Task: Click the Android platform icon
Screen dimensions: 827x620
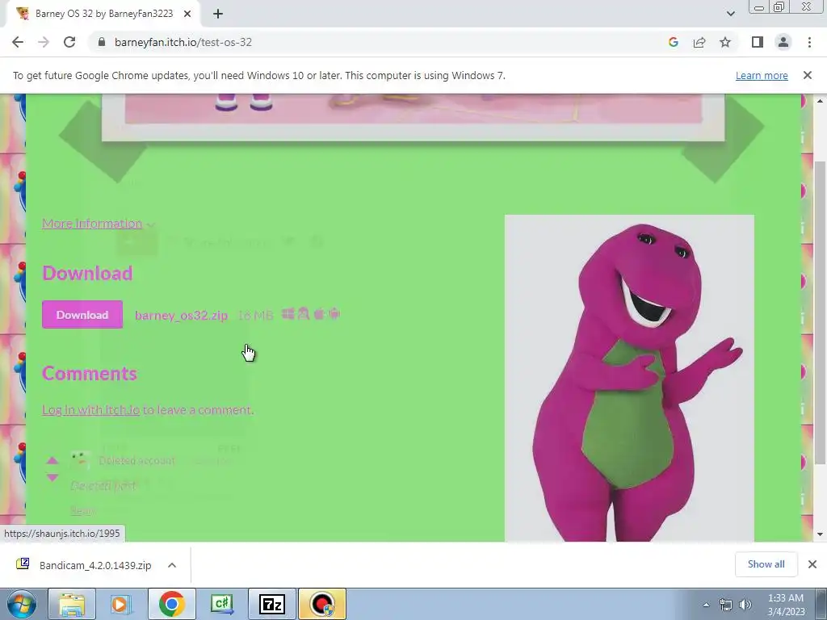Action: point(334,314)
